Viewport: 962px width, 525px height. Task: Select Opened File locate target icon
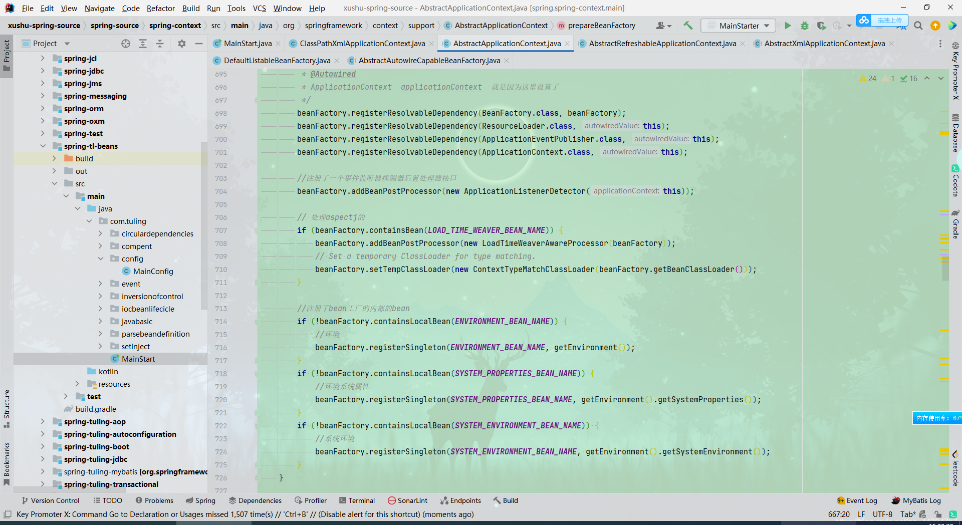point(126,44)
